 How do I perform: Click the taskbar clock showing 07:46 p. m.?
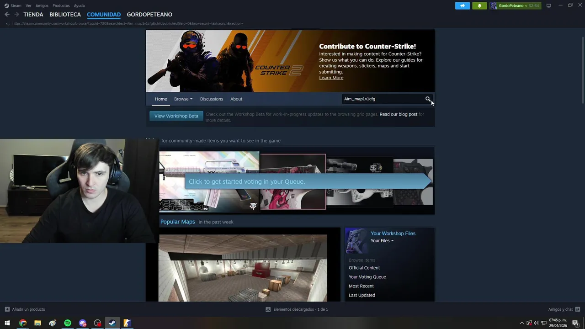(558, 323)
